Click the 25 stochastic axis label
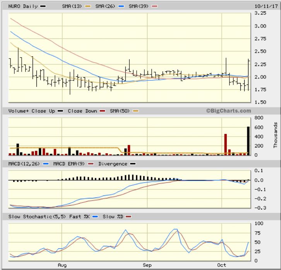This screenshot has width=281, height=270. click(257, 252)
